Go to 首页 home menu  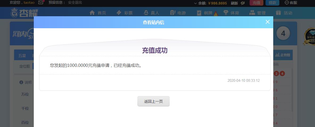click(98, 13)
